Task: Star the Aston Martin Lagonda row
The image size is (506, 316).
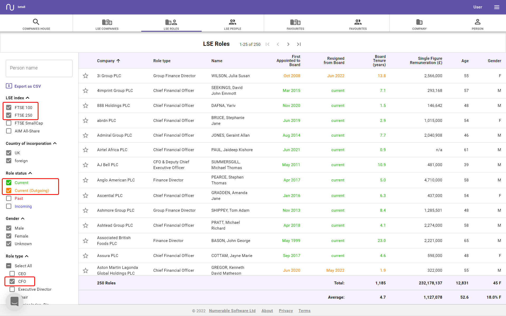Action: tap(86, 270)
